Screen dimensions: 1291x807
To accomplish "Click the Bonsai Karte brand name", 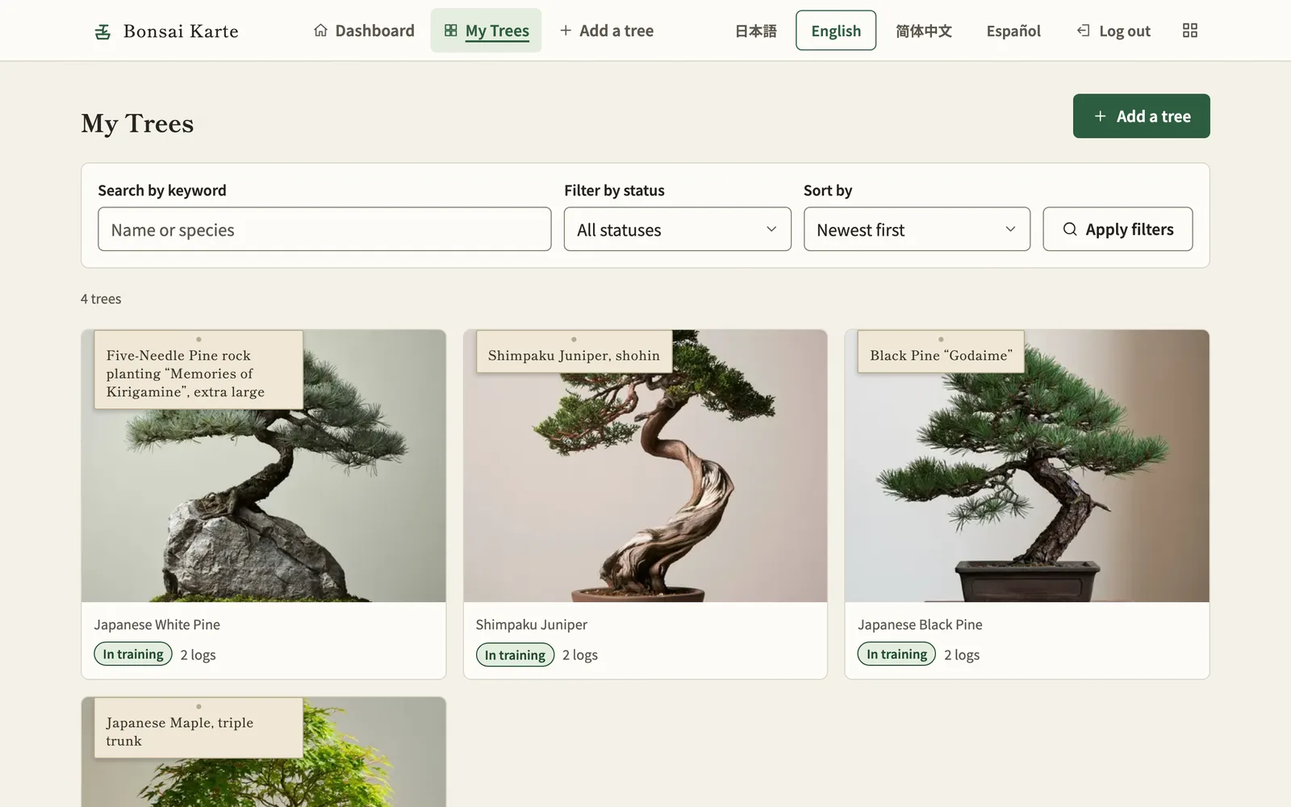I will point(181,31).
